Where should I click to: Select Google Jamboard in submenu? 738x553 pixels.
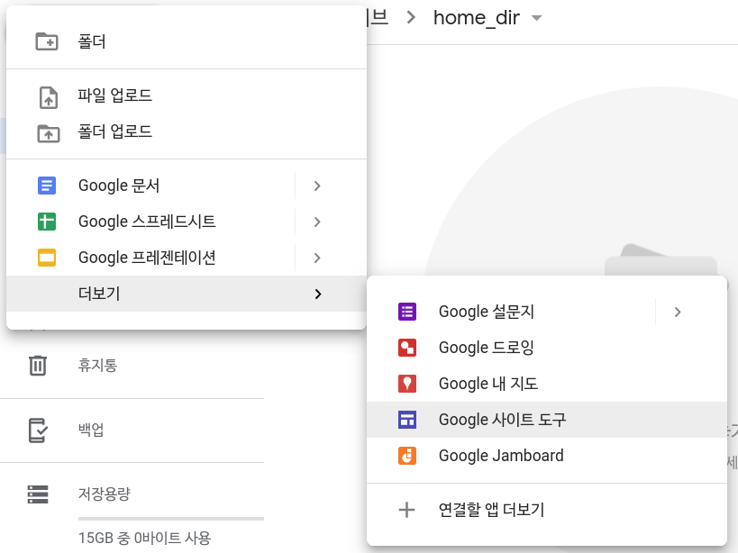point(547,456)
